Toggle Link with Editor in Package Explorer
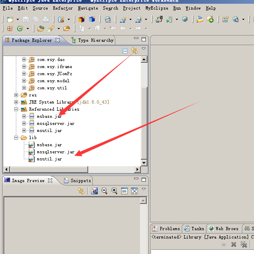 pyautogui.click(x=135, y=51)
